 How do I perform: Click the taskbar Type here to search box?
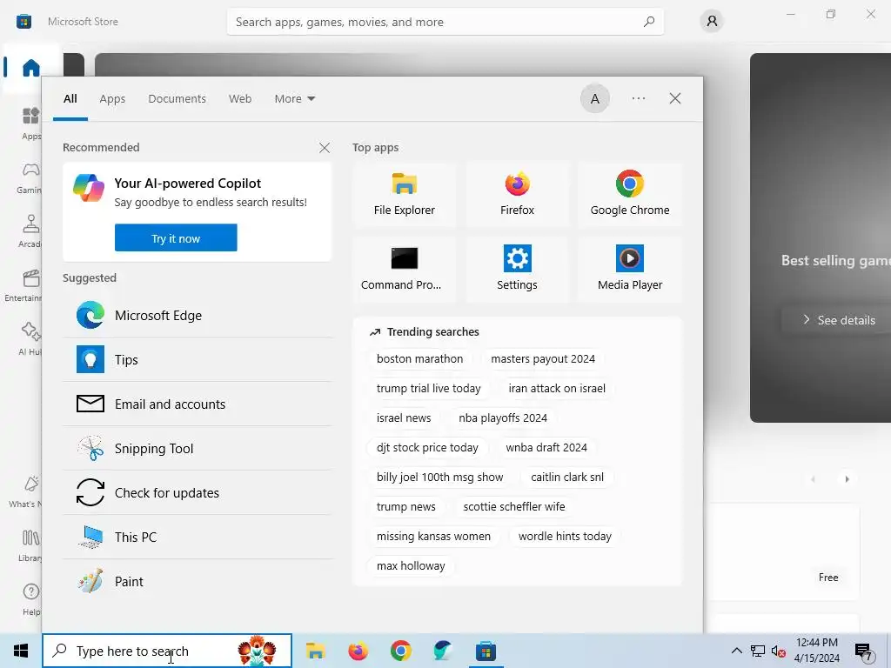tap(167, 651)
